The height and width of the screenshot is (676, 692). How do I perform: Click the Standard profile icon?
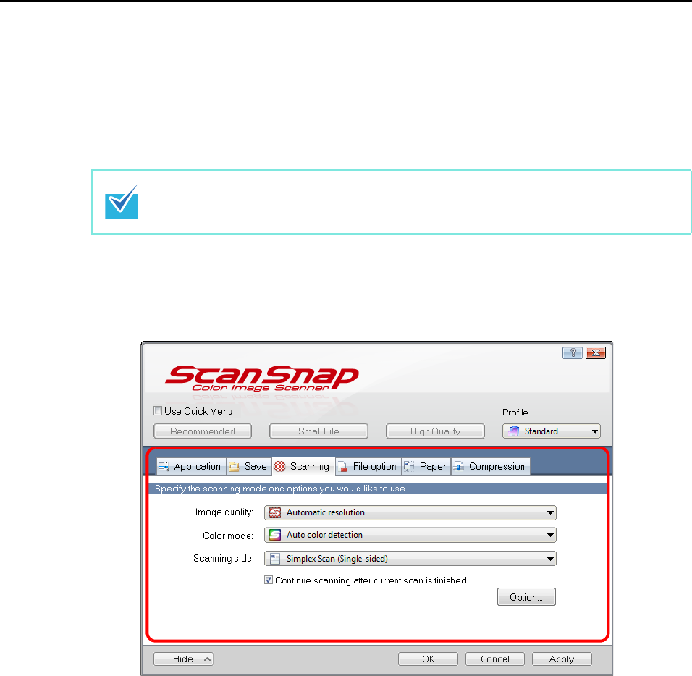[513, 431]
